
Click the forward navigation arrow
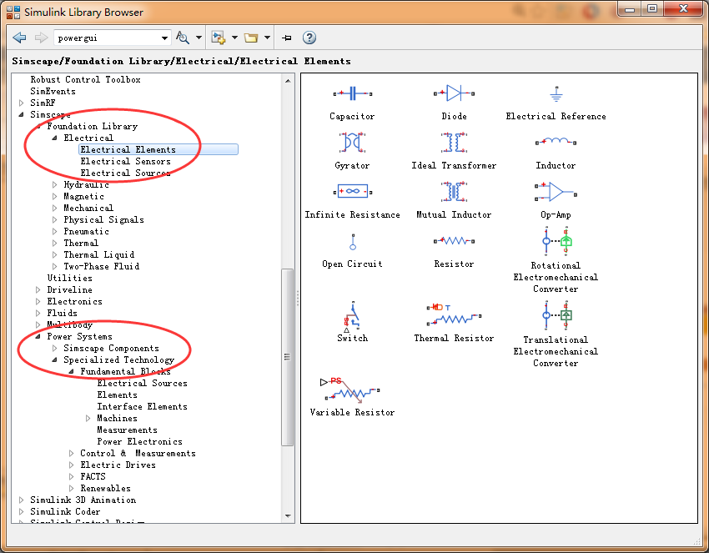pos(41,38)
